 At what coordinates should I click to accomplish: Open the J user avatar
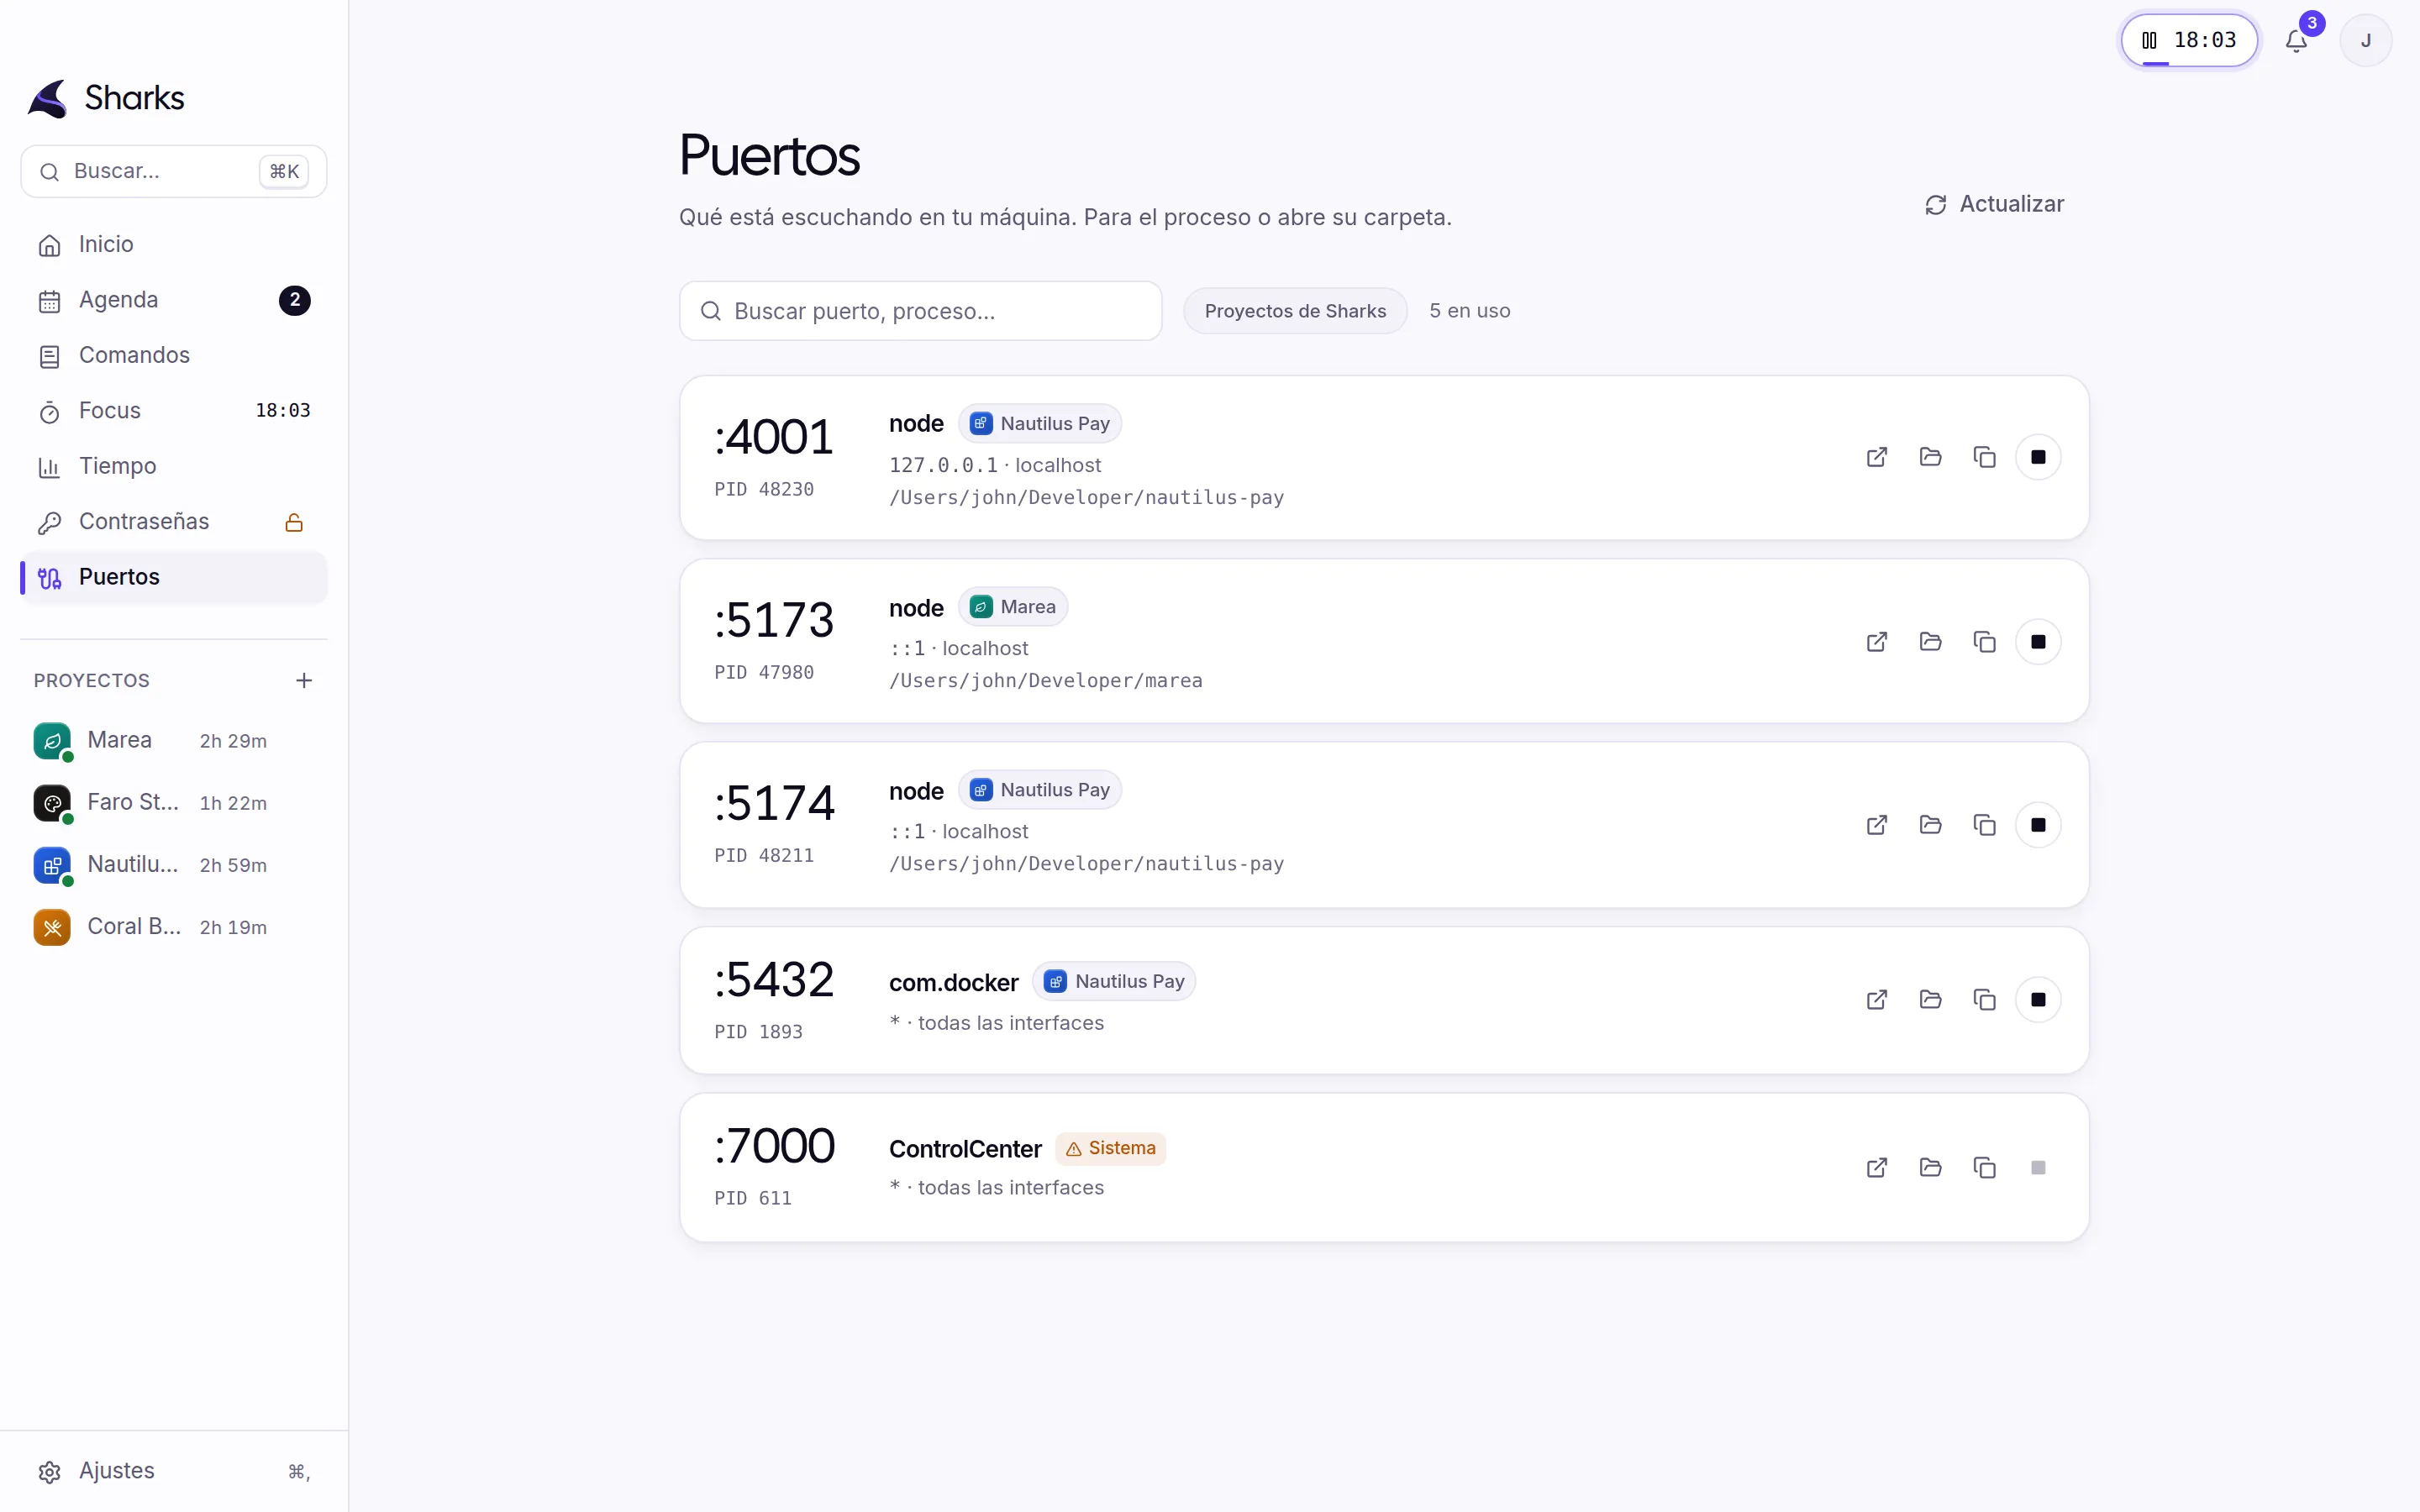(x=2366, y=40)
